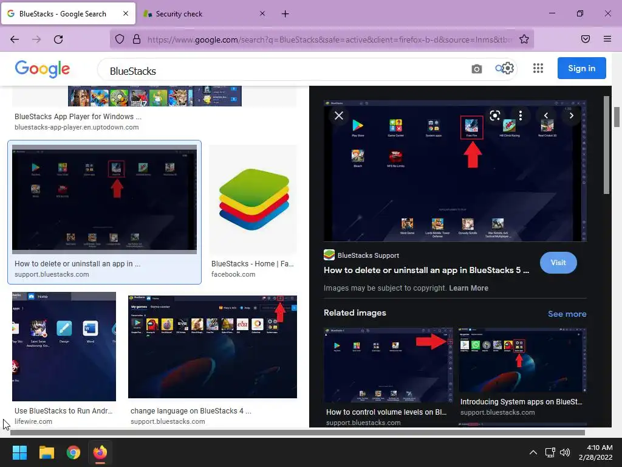Show hidden tray icons chevron
This screenshot has width=622, height=467.
pos(533,452)
